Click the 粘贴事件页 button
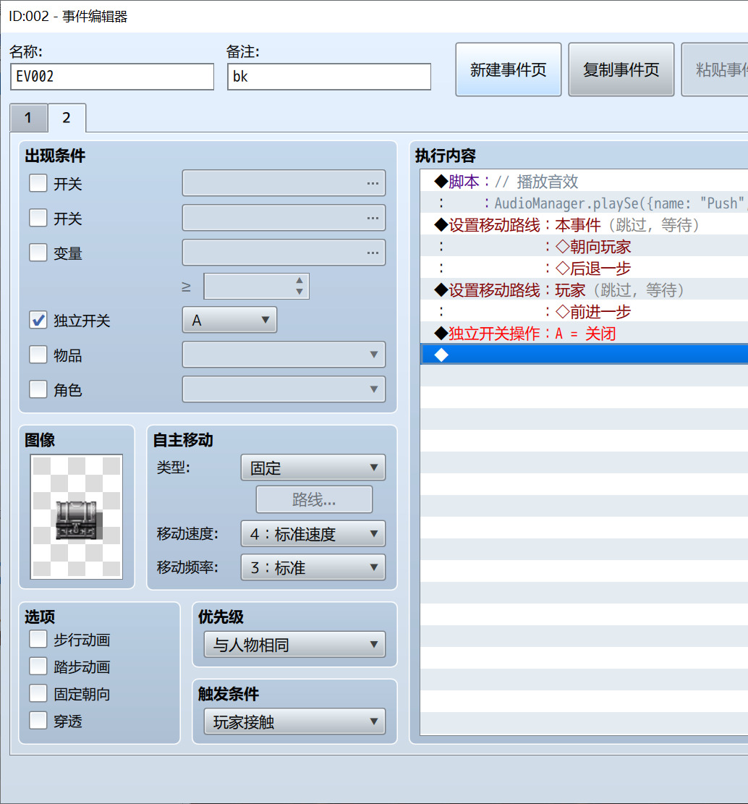748x804 pixels. [x=715, y=69]
